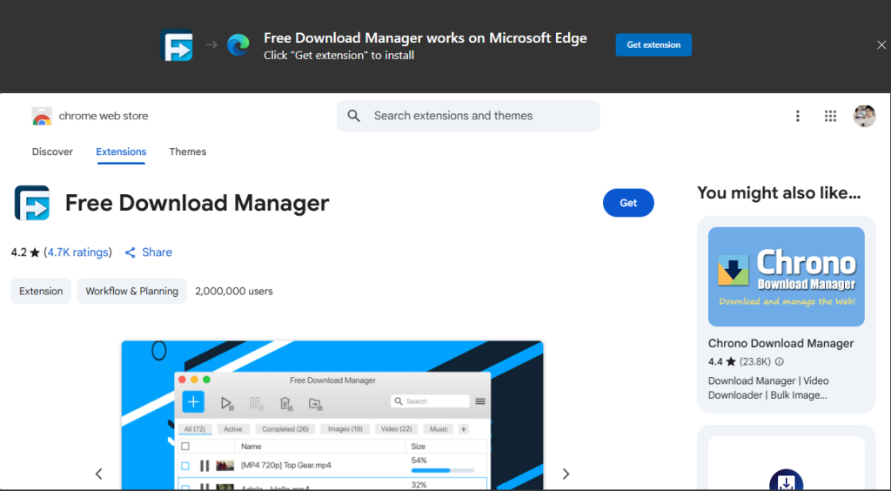The width and height of the screenshot is (891, 491).
Task: Click the pause-all icon in screenshot toolbar
Action: (x=257, y=403)
